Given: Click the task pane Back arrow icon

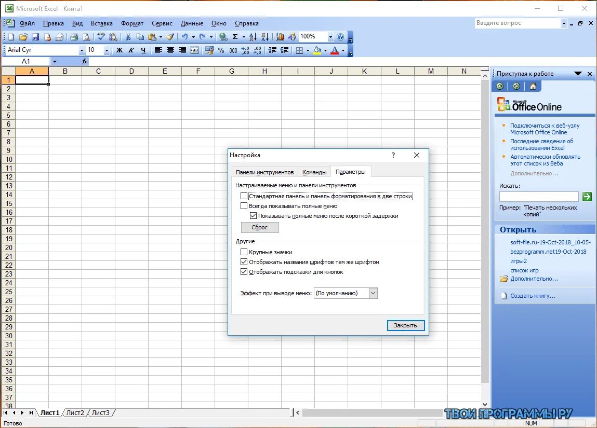Looking at the screenshot, I should click(500, 86).
